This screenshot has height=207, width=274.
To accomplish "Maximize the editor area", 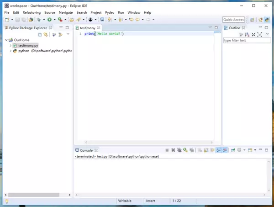I will point(216,27).
